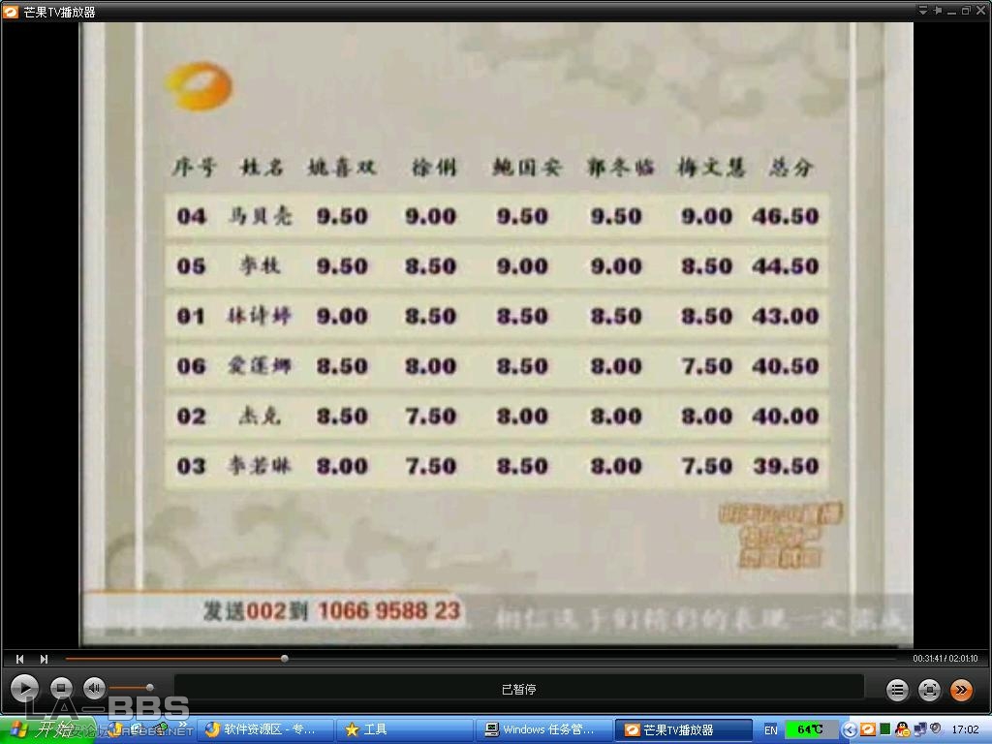The width and height of the screenshot is (992, 744).
Task: Toggle the always-on-top pin
Action: (x=937, y=11)
